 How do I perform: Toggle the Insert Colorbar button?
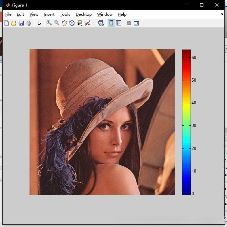tap(111, 23)
